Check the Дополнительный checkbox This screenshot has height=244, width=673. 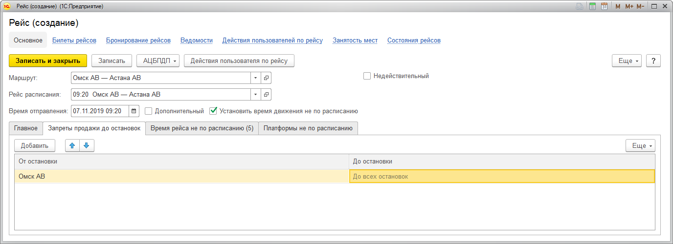(149, 111)
